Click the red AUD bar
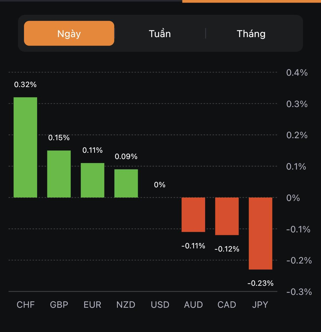Screen dimensions: 321x332 click(x=193, y=214)
